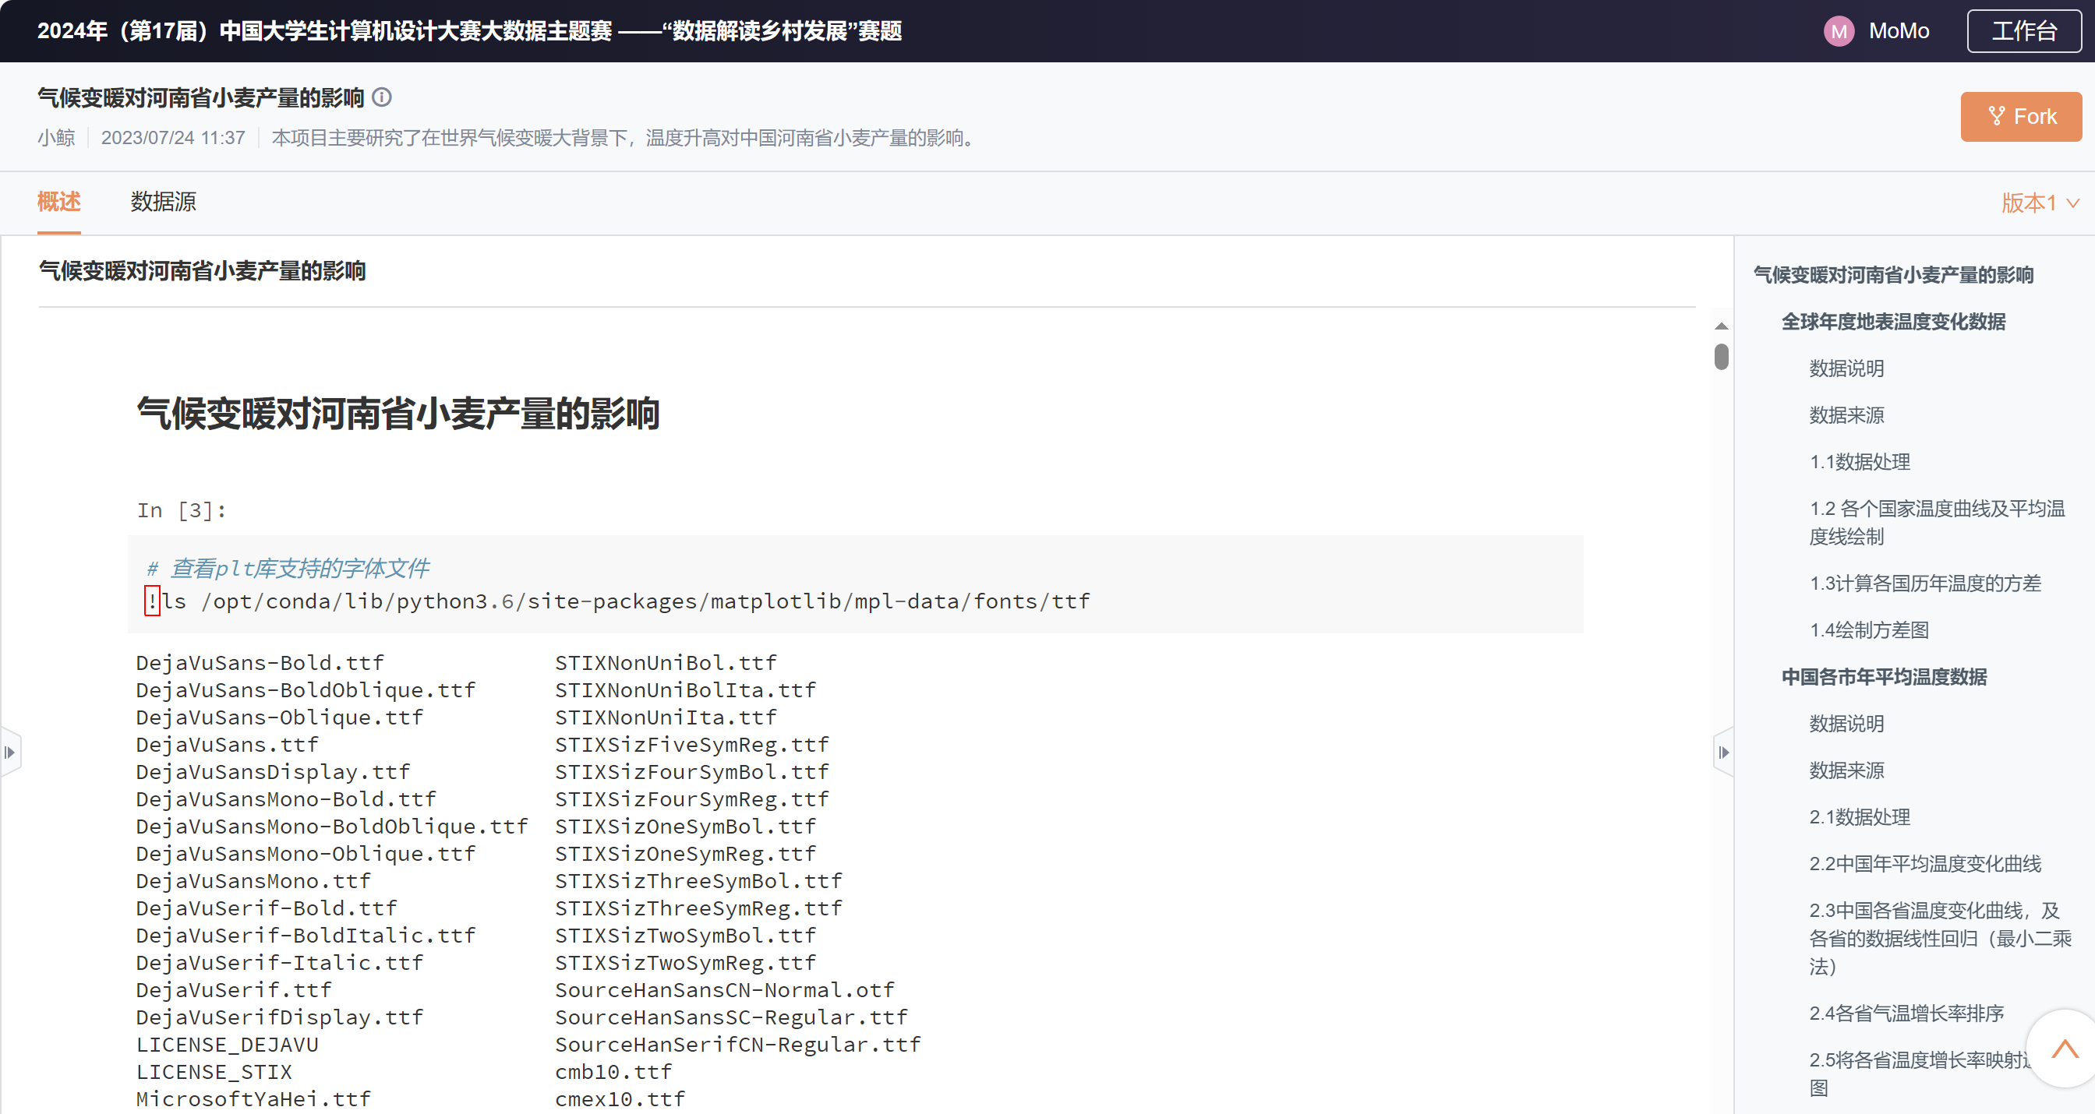Click the project description text
The height and width of the screenshot is (1114, 2095).
[x=625, y=137]
